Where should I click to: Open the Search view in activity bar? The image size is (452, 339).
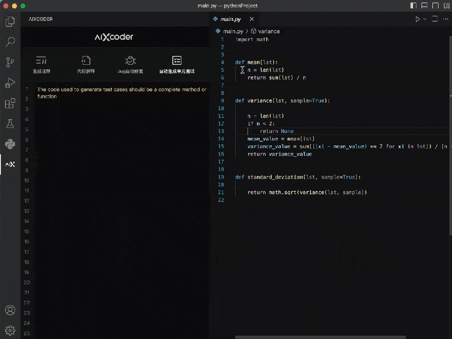(10, 42)
